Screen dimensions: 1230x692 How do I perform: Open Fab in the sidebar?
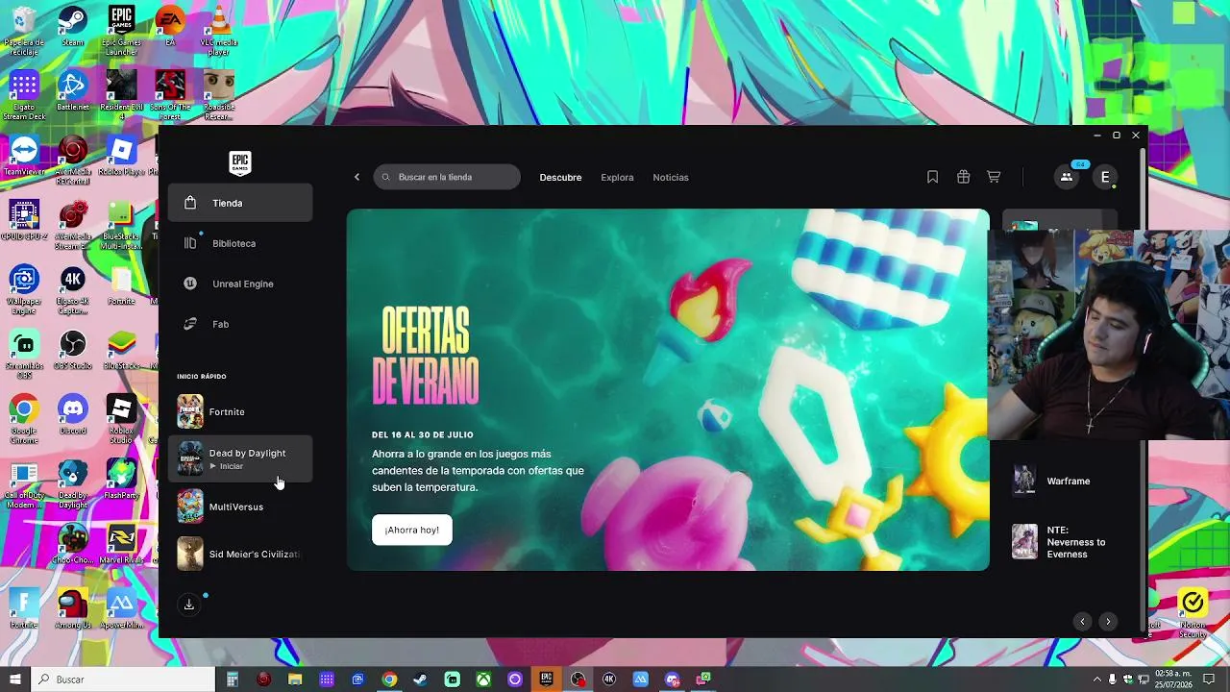pos(240,324)
